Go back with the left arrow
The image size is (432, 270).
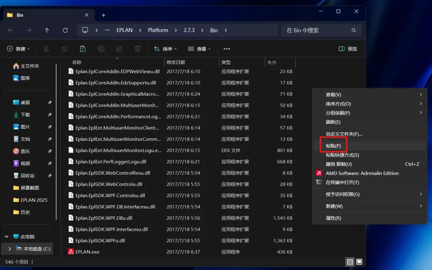(10, 30)
